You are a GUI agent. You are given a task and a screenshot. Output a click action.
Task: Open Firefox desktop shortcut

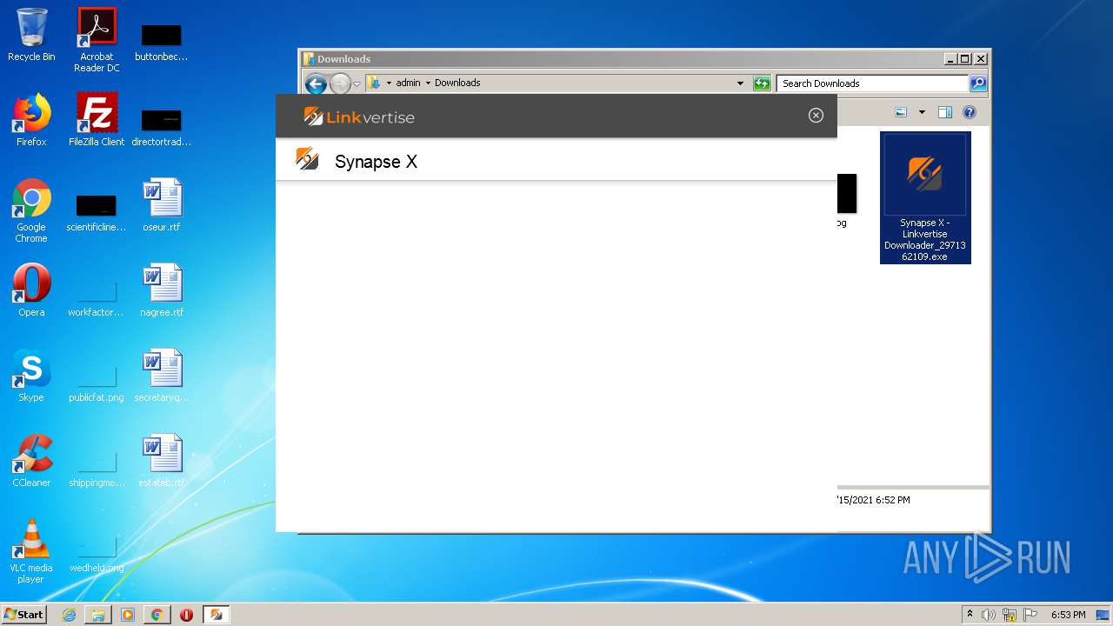(x=31, y=120)
